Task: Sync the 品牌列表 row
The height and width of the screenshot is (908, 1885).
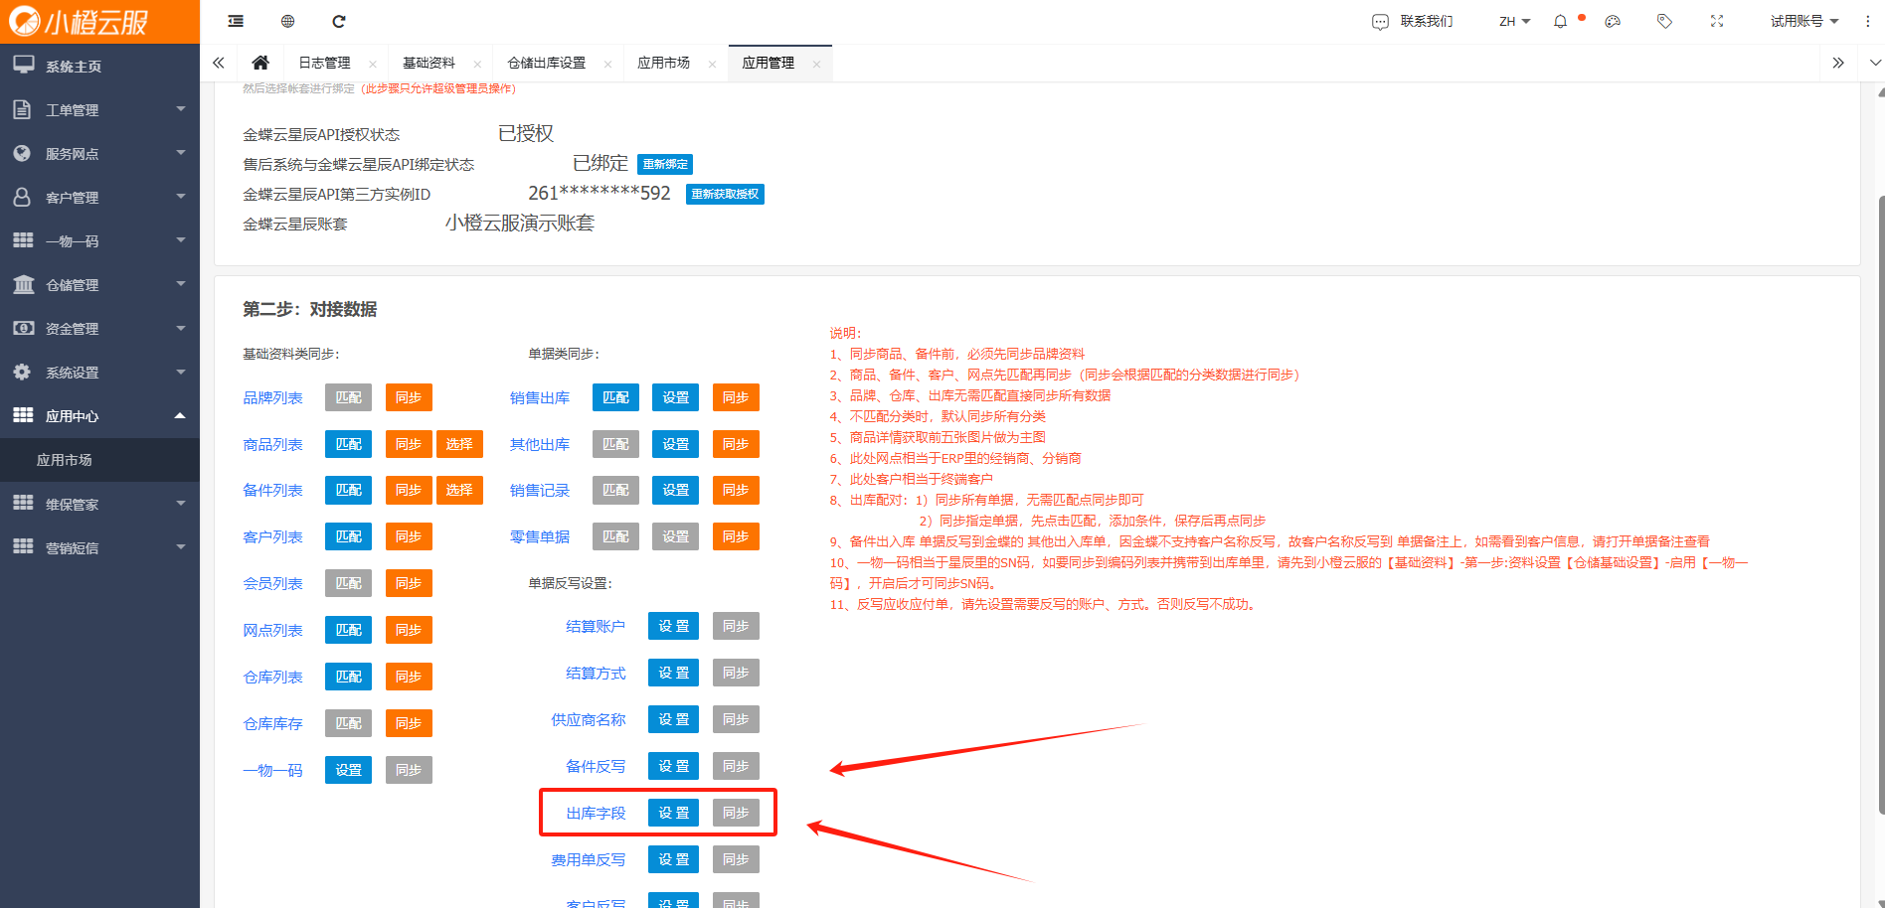Action: (409, 397)
